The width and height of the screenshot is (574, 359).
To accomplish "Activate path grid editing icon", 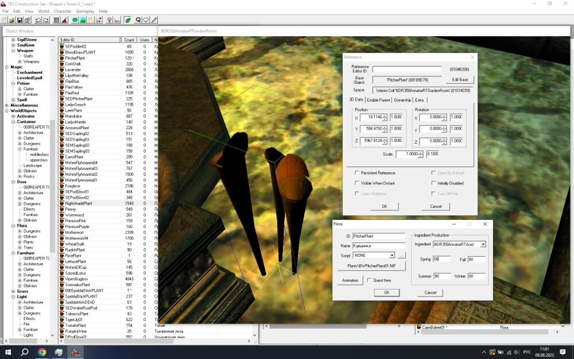I will pos(91,20).
